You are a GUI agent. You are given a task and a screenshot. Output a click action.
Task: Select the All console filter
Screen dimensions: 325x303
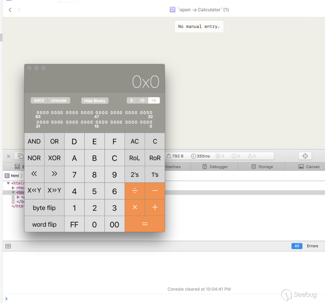tap(297, 246)
